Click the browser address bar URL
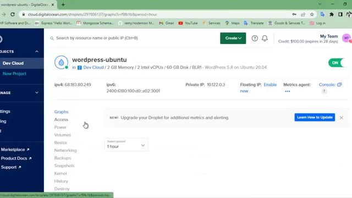Image resolution: width=352 pixels, height=198 pixels. (92, 14)
